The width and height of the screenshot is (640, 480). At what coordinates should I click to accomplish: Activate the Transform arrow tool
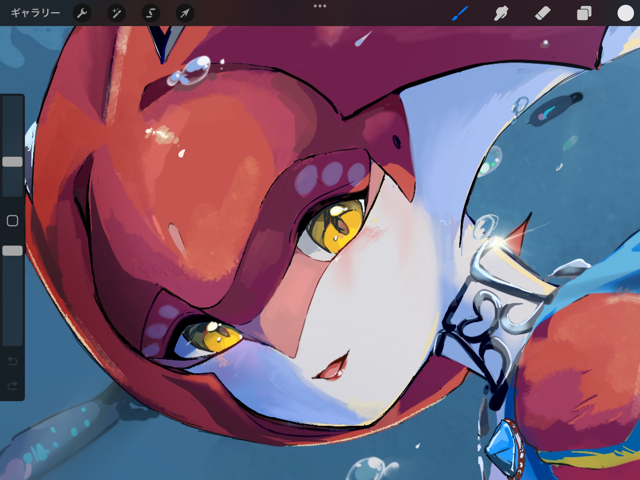click(x=185, y=13)
